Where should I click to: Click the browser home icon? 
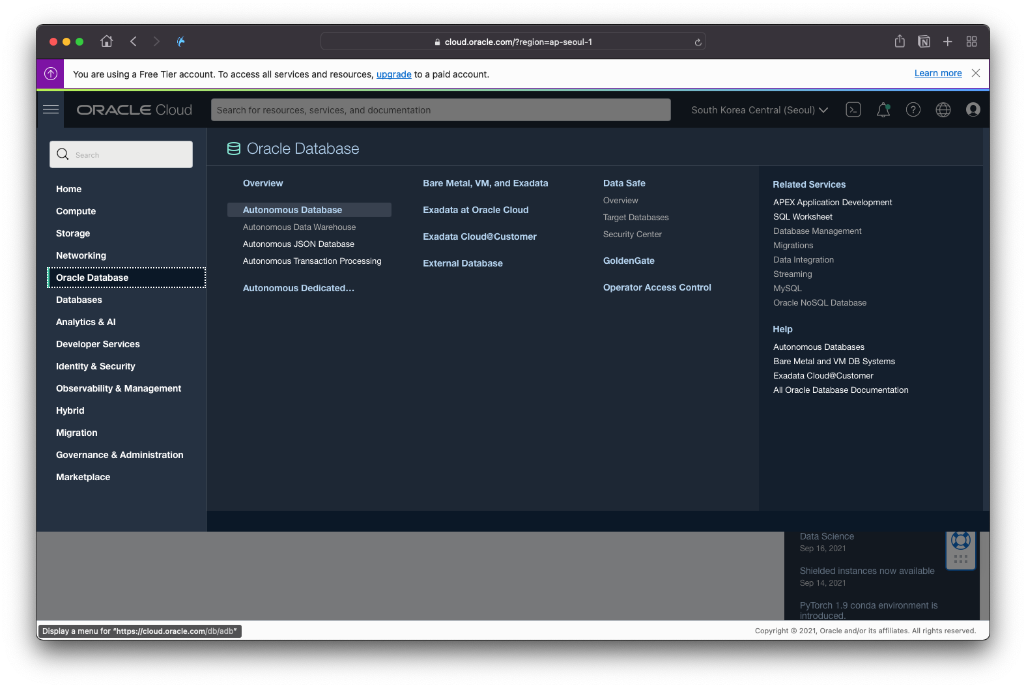107,42
